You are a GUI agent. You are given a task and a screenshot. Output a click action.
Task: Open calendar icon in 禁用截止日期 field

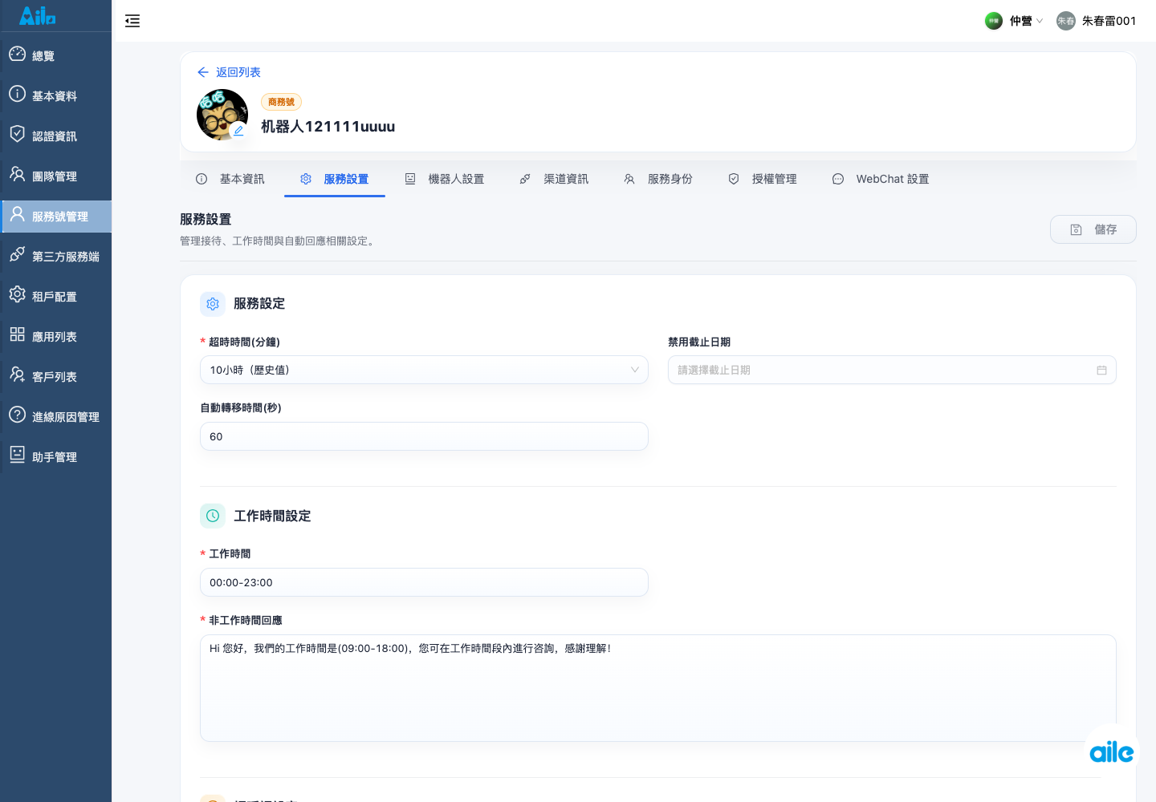1101,370
